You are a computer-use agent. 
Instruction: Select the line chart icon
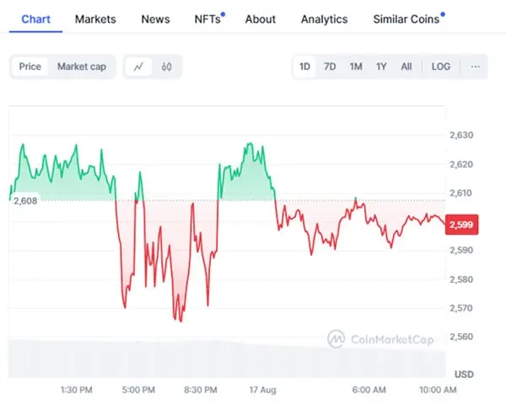pos(138,66)
